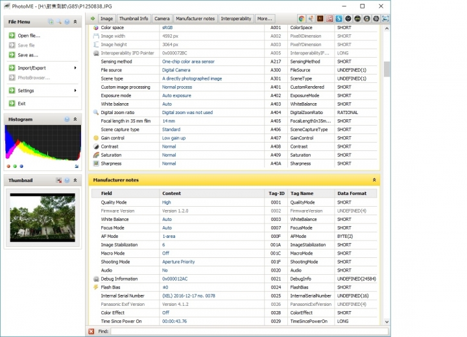Screen dimensions: 467x337
Task: Click the vertical scrollbar down arrow
Action: coord(387,322)
